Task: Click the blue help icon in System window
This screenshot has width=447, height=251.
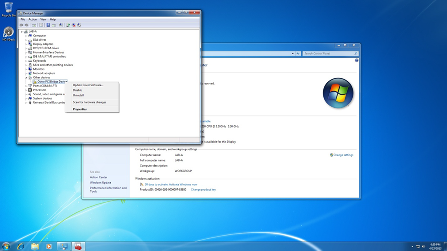Action: tap(356, 61)
